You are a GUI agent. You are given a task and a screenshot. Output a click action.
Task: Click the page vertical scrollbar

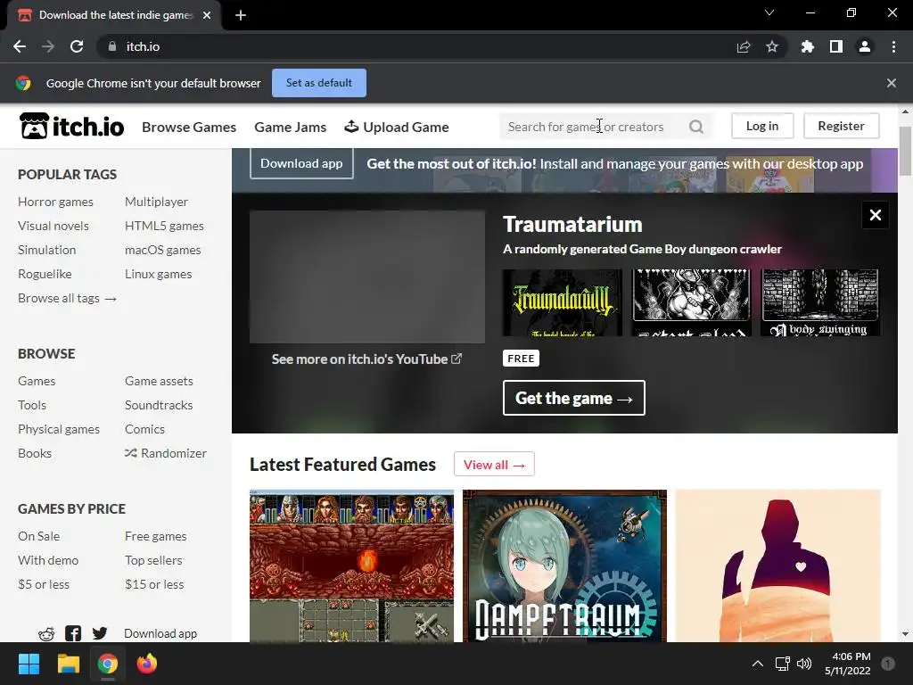[905, 150]
